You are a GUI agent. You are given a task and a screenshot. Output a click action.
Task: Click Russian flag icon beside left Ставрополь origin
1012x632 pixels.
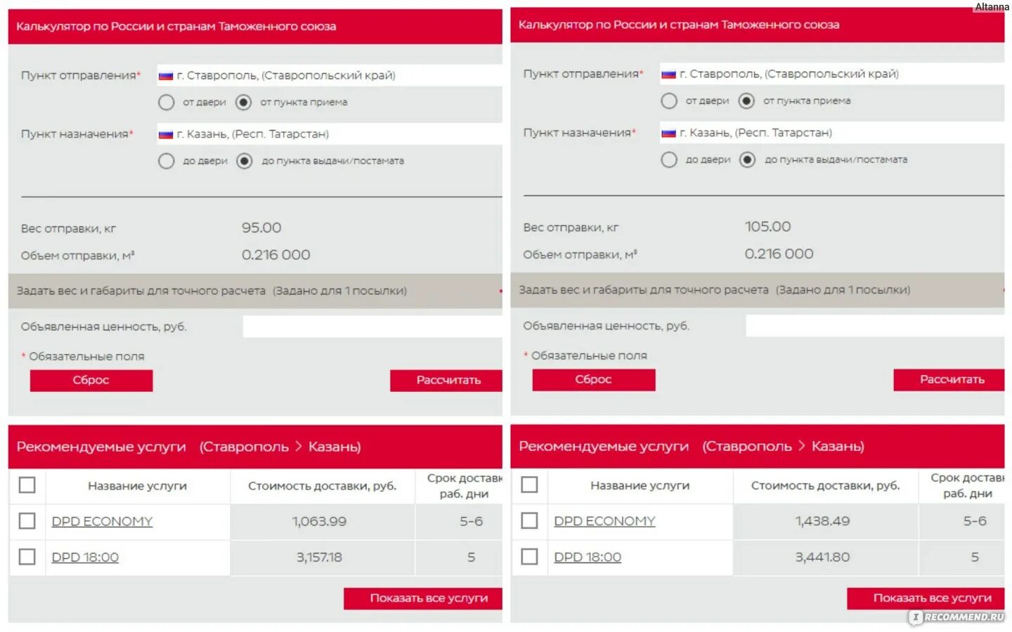pyautogui.click(x=166, y=76)
